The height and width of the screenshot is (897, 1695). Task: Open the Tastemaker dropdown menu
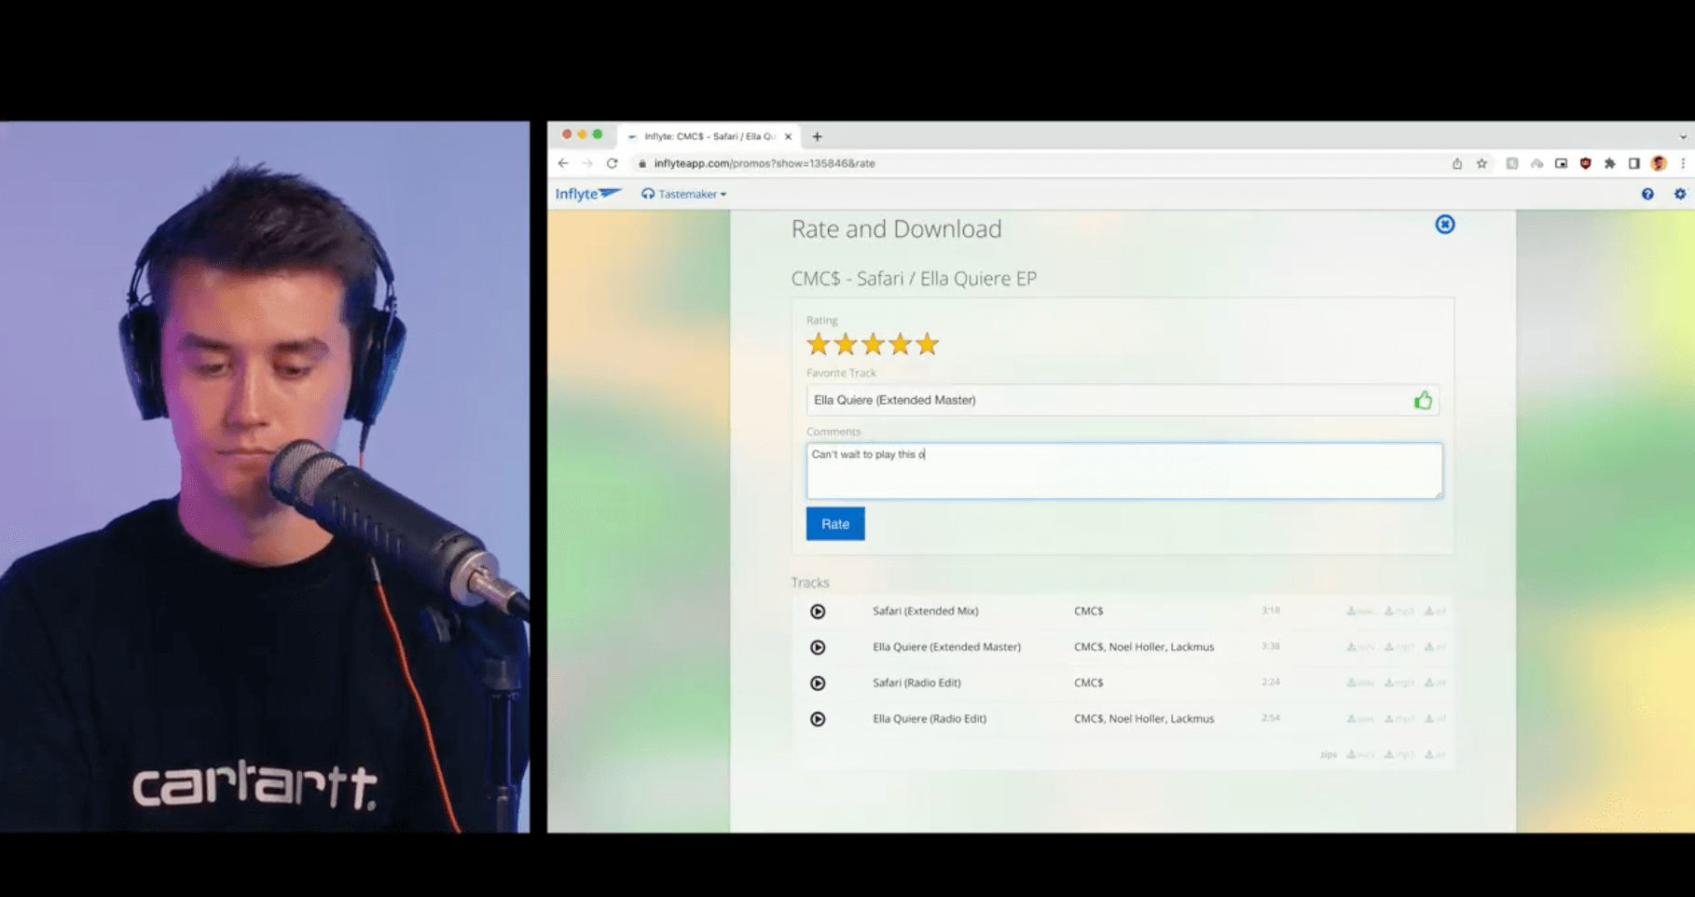[683, 194]
